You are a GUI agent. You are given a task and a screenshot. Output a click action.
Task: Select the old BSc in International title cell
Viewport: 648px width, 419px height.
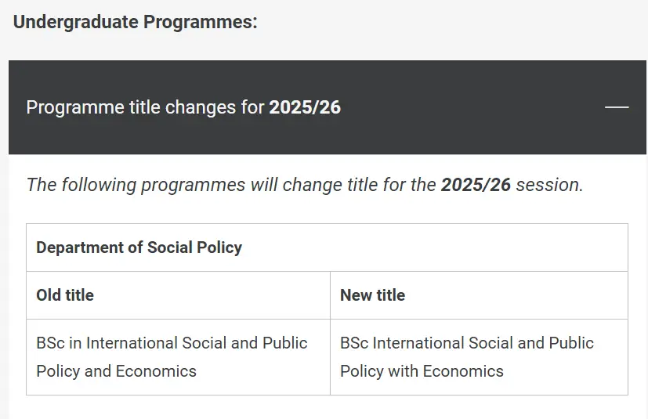click(178, 357)
